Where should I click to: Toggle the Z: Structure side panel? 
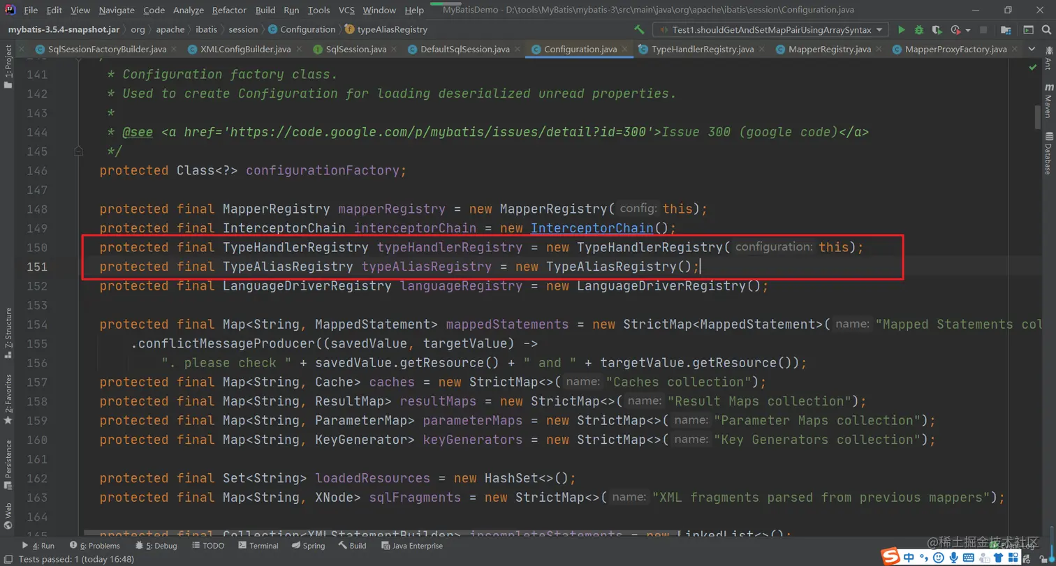pos(8,332)
